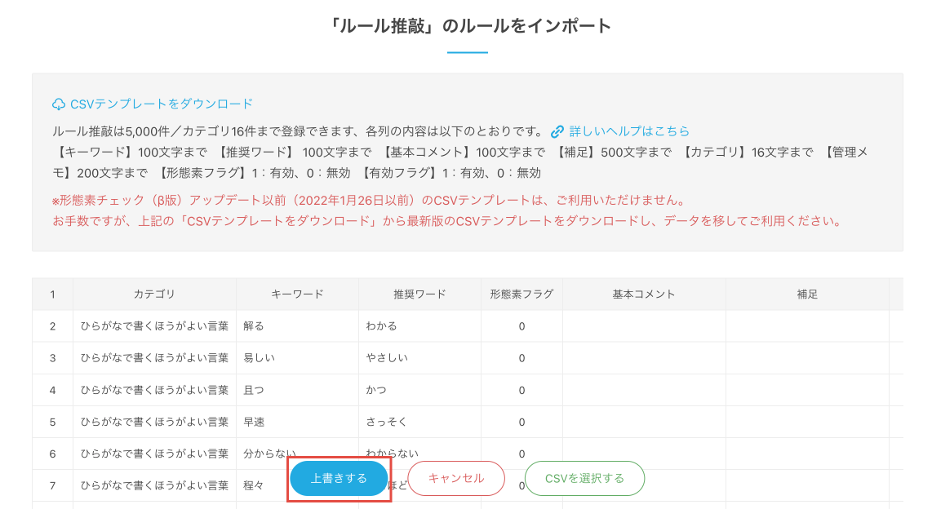Viewport: 932px width, 509px height.
Task: Click row number 6
Action: click(52, 454)
